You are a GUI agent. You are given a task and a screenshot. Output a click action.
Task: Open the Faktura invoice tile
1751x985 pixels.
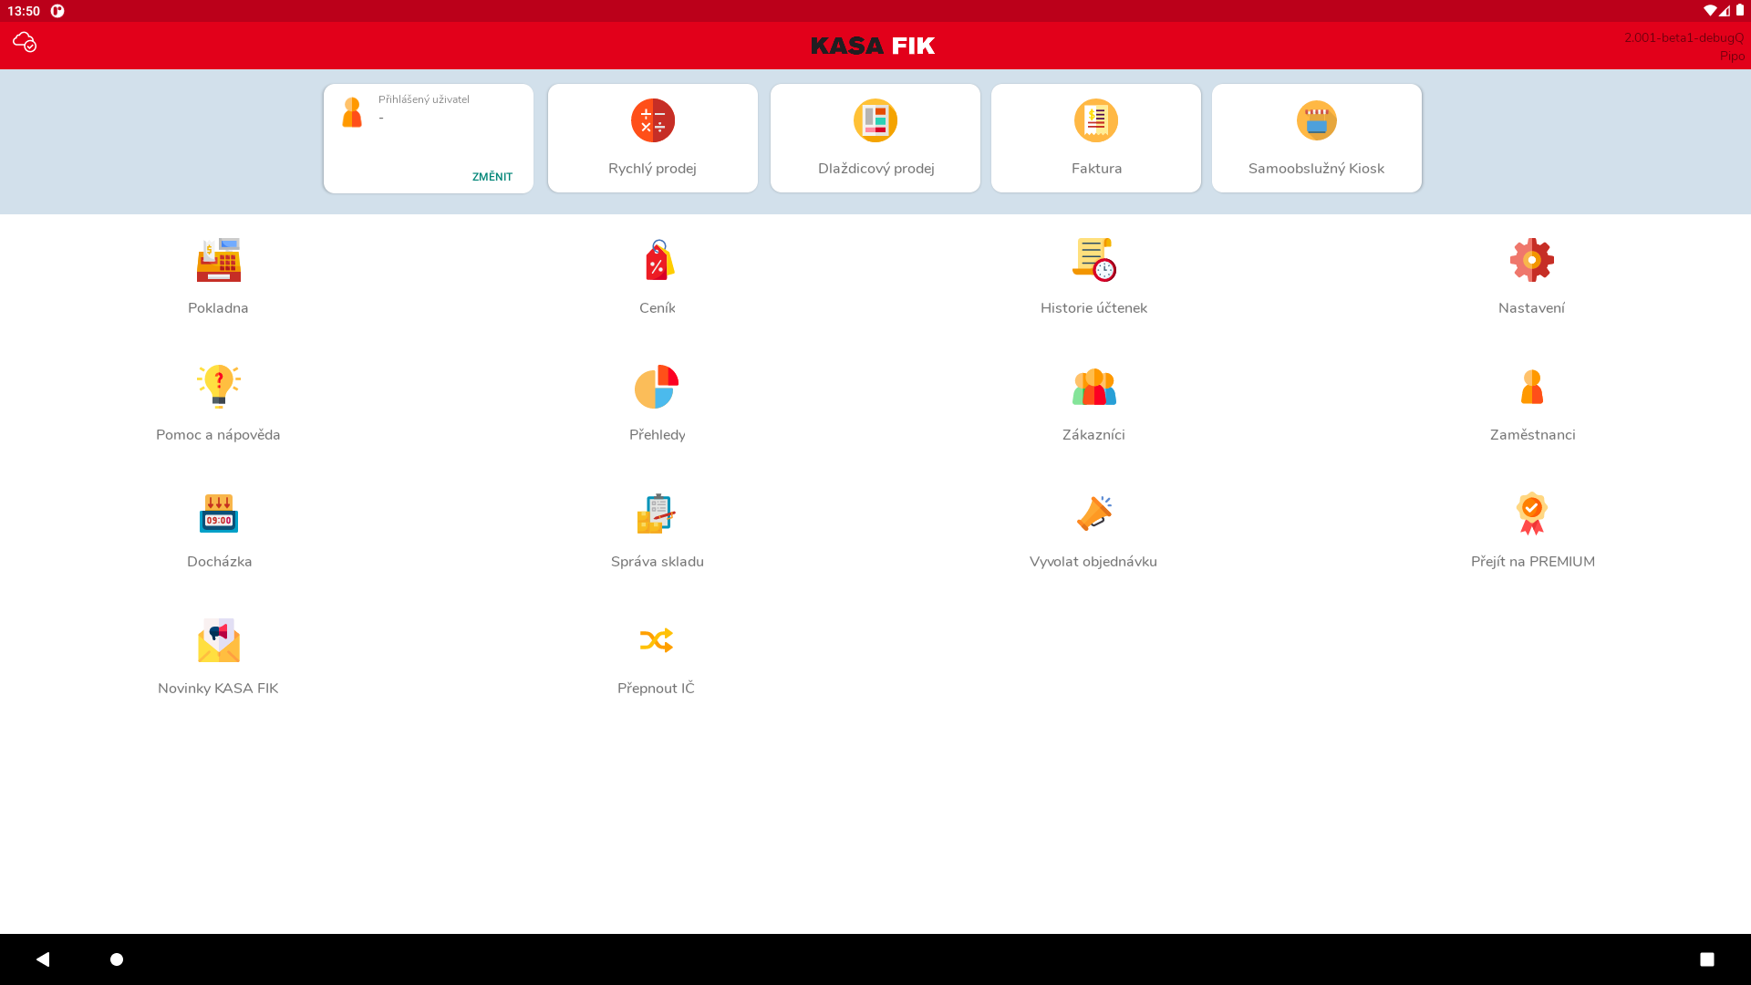1096,138
